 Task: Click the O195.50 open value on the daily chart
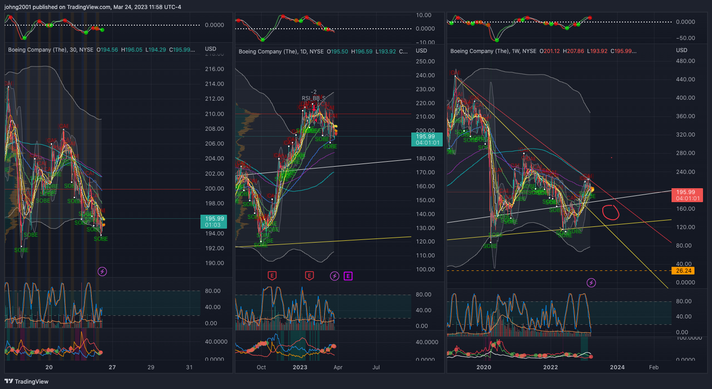tap(338, 52)
